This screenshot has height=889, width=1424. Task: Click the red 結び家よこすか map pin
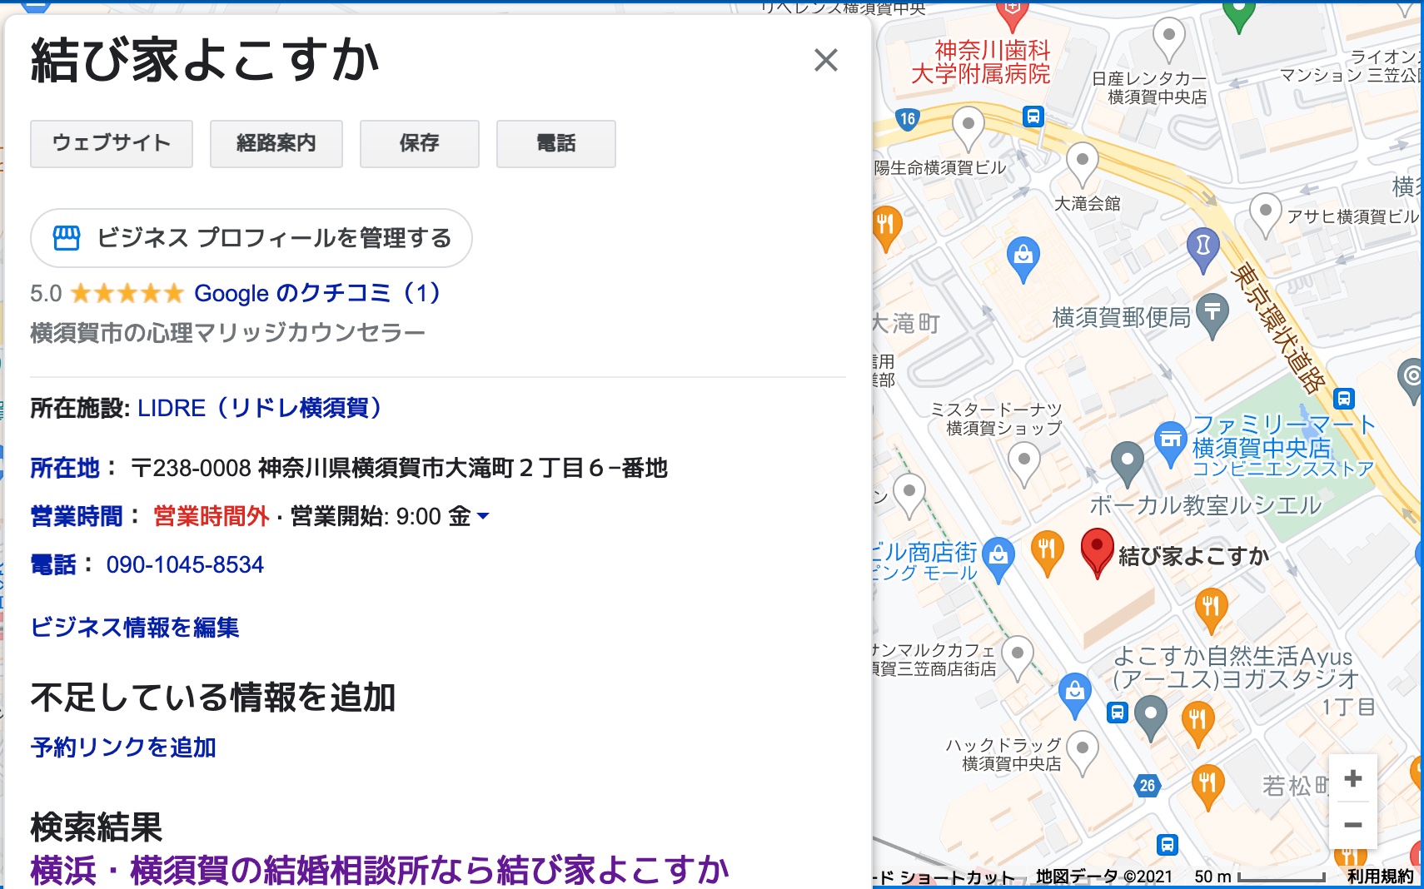point(1097,552)
